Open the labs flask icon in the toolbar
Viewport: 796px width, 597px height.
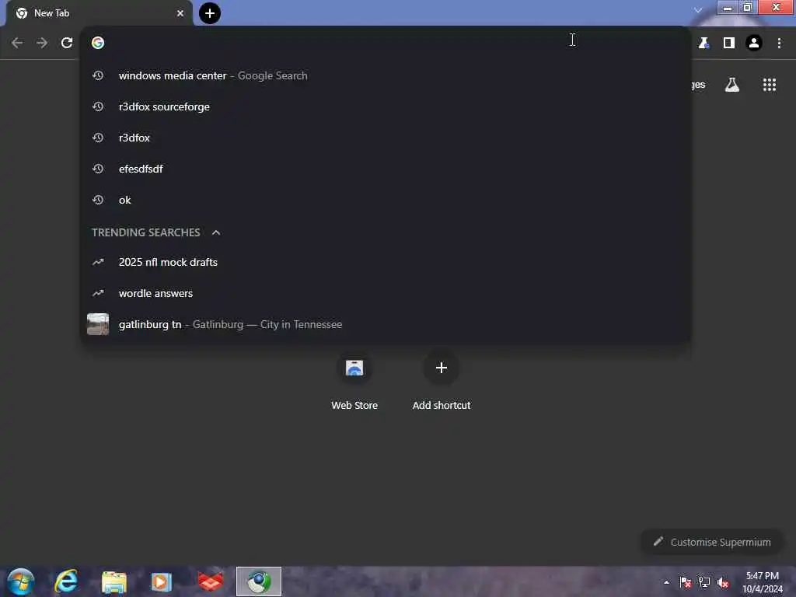703,44
